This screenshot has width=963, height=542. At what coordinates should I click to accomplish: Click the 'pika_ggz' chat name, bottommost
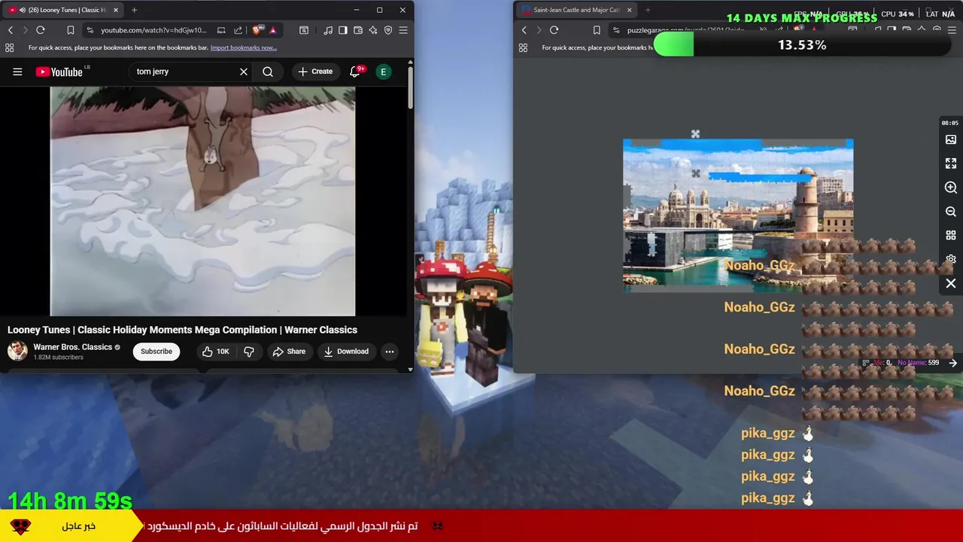767,498
